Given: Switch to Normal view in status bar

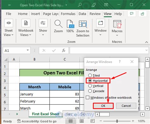Looking at the screenshot, I should [x=71, y=121].
